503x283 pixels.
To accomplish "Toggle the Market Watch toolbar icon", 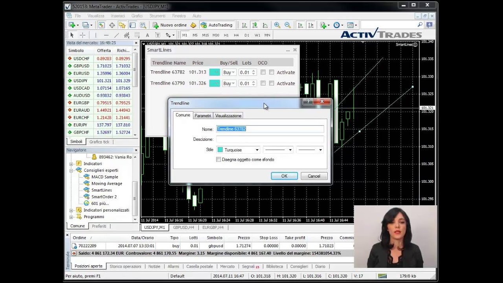I will click(101, 25).
